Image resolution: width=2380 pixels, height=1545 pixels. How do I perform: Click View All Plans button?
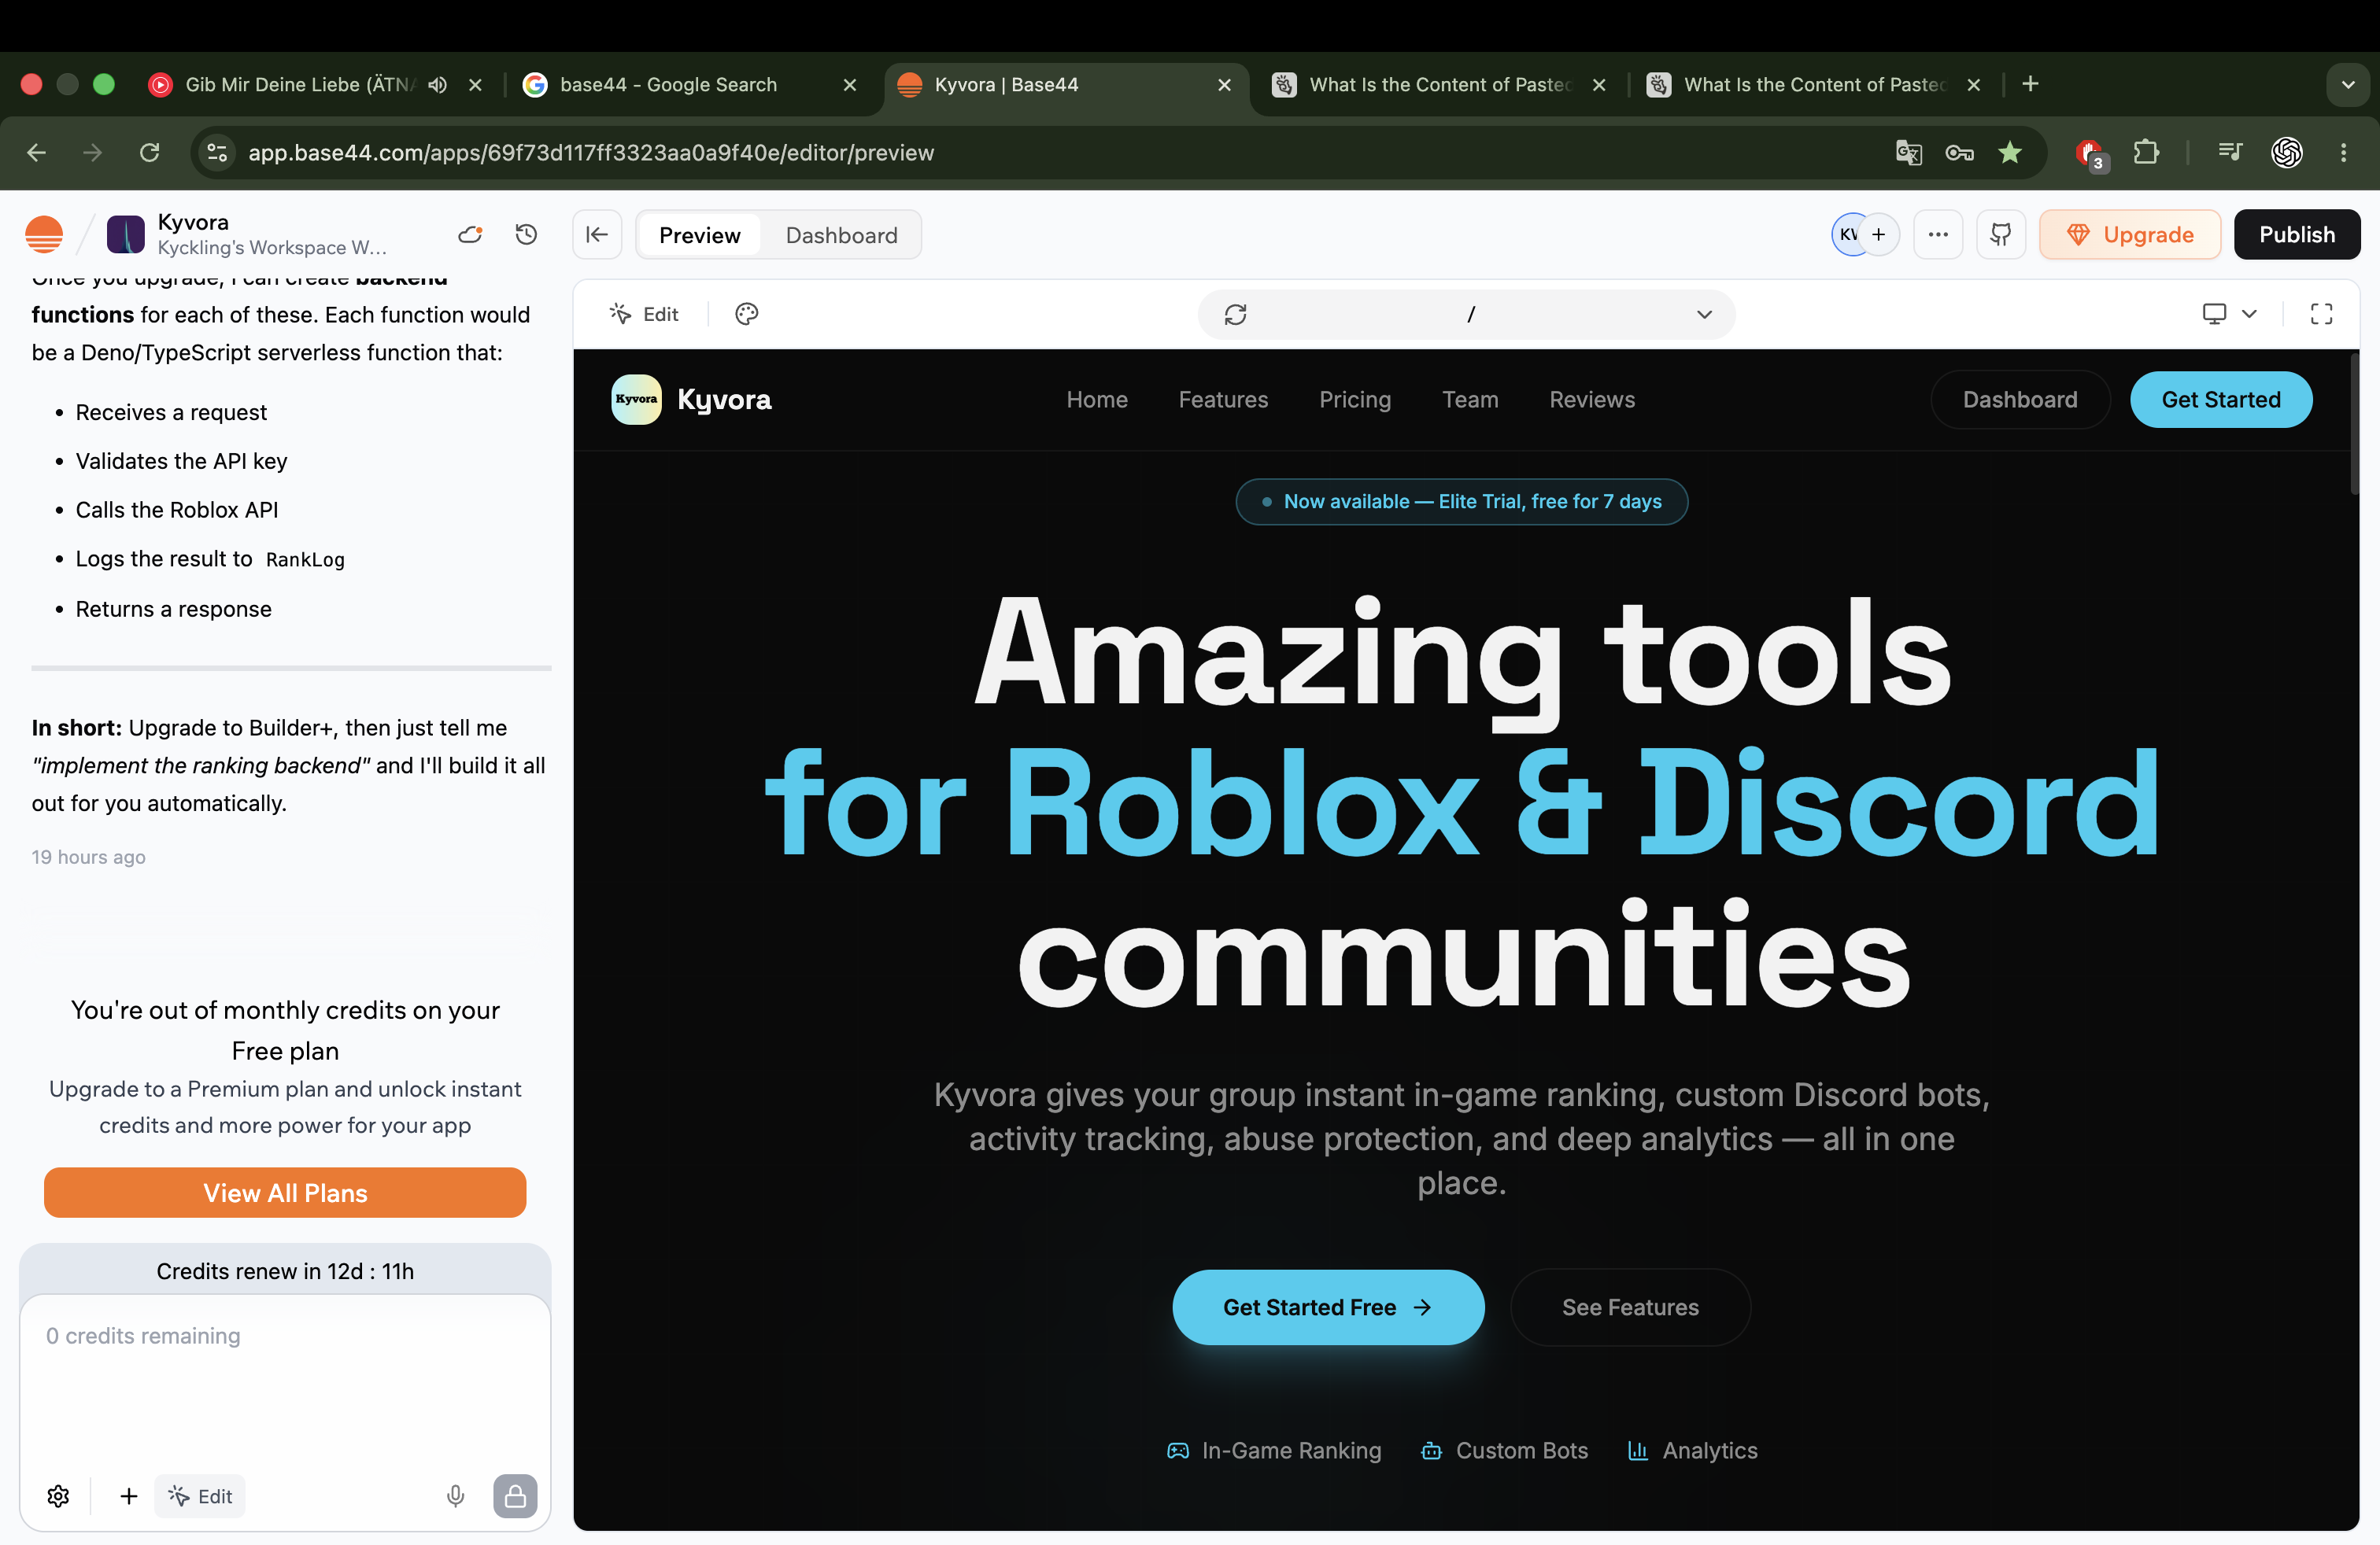coord(285,1193)
